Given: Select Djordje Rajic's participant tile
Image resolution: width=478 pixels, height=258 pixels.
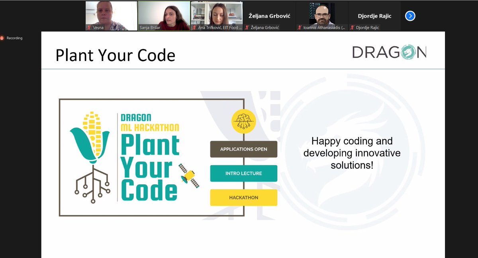Looking at the screenshot, I should tap(374, 16).
